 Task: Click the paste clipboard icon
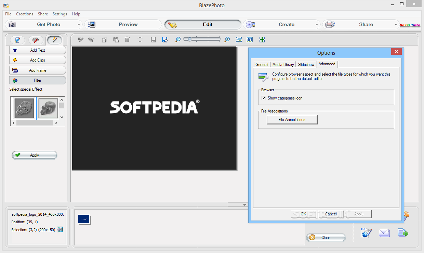tap(116, 40)
